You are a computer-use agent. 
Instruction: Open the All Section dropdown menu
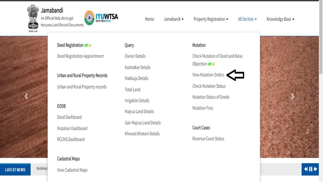pyautogui.click(x=247, y=19)
